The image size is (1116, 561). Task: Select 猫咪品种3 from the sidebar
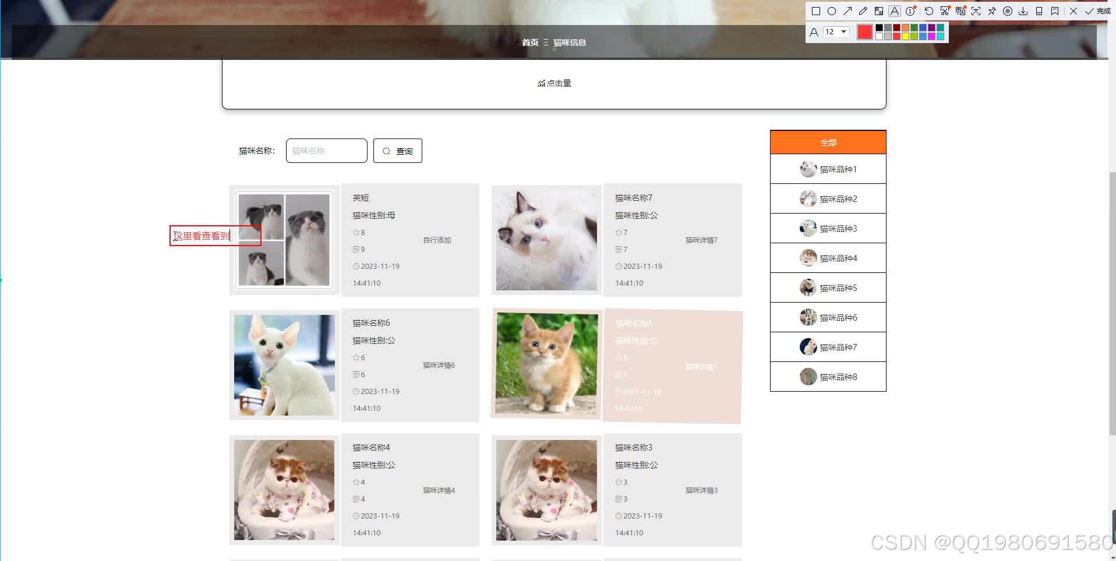[839, 228]
